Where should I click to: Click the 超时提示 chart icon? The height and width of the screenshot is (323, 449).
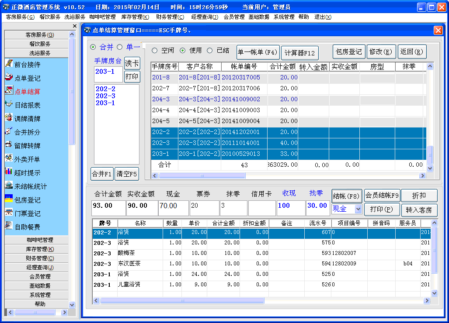(x=8, y=172)
